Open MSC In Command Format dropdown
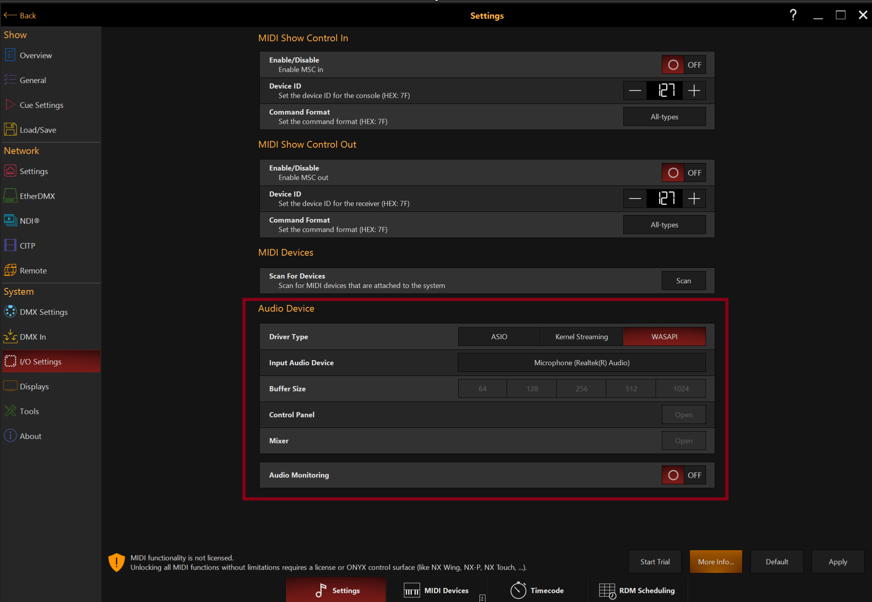Image resolution: width=872 pixels, height=602 pixels. point(664,117)
